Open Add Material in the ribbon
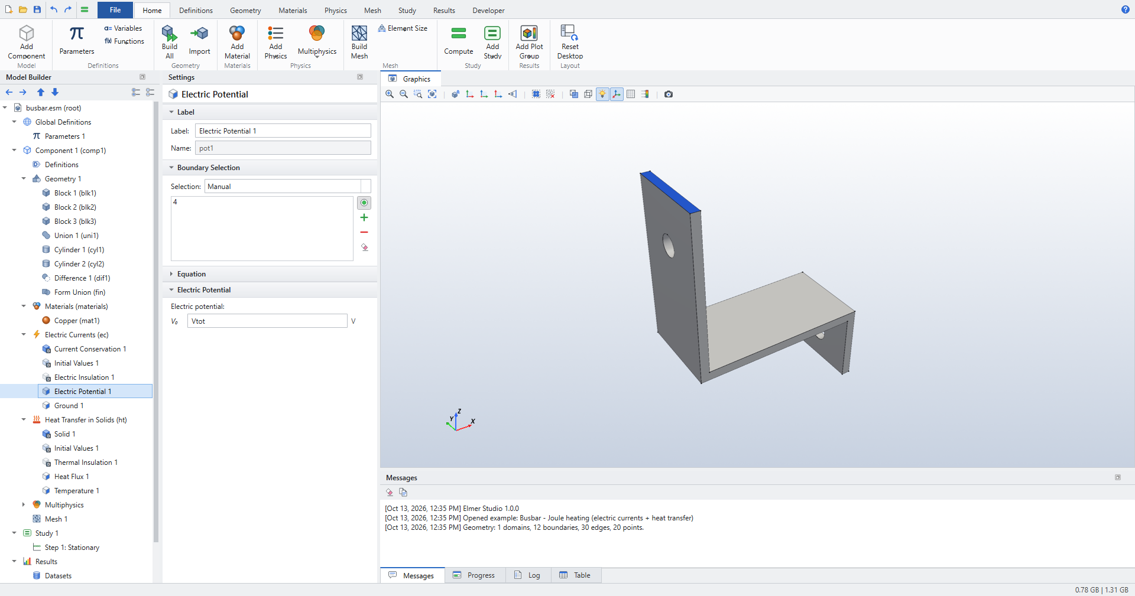1135x596 pixels. (237, 42)
